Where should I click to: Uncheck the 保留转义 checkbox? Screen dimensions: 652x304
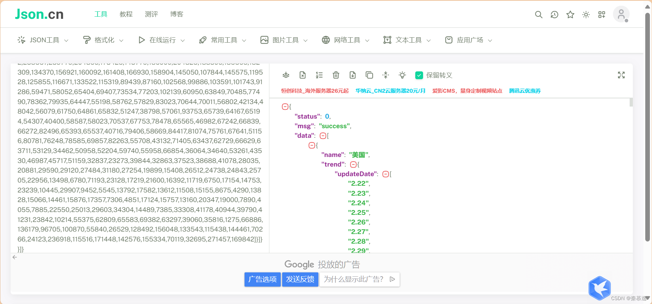click(419, 75)
